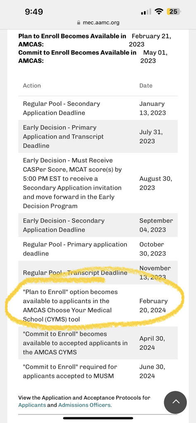Tap the lock icon beside mec.aamc.org
This screenshot has width=196, height=423.
coord(79,23)
